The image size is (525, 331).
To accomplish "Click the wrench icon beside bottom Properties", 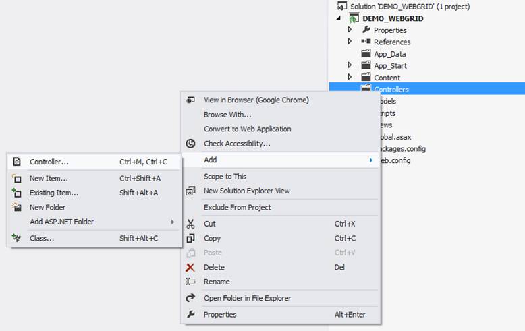I will [x=191, y=315].
